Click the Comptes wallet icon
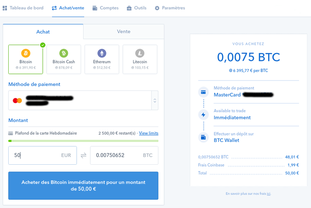Image resolution: width=311 pixels, height=208 pixels. tap(95, 8)
